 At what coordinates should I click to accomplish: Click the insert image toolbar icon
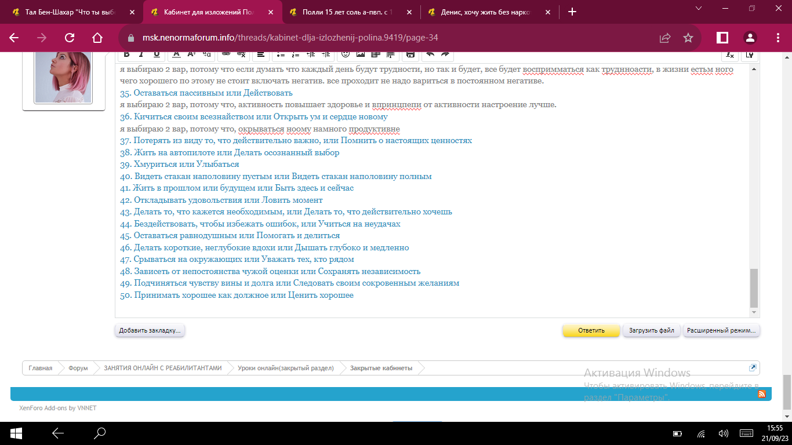click(361, 54)
